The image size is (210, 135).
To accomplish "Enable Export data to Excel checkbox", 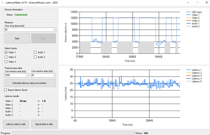I will click(5, 90).
